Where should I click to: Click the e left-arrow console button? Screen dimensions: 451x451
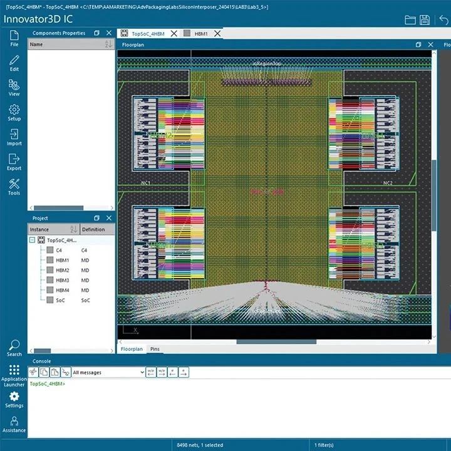(x=173, y=372)
